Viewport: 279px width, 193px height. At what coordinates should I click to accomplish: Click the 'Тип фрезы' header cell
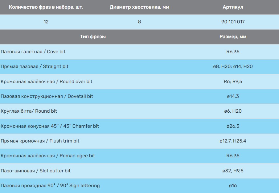coord(93,37)
